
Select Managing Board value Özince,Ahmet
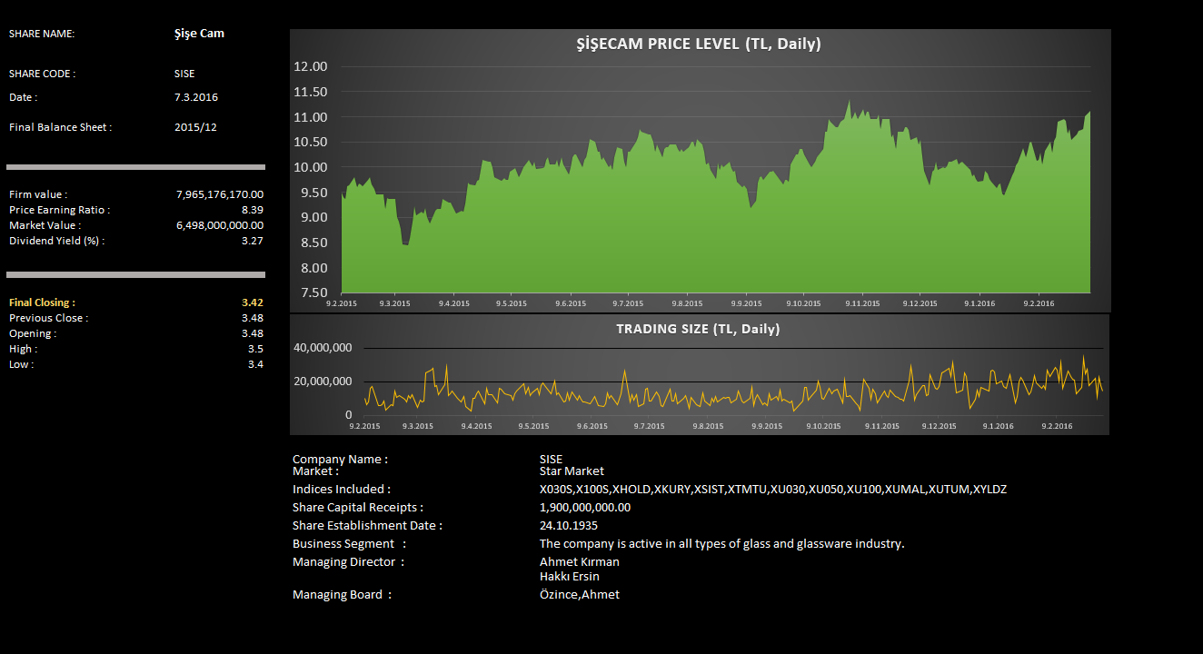580,595
